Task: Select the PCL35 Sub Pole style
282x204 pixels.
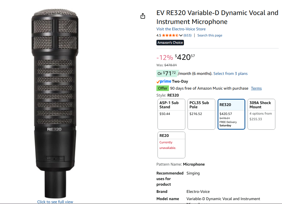Action: [x=201, y=114]
